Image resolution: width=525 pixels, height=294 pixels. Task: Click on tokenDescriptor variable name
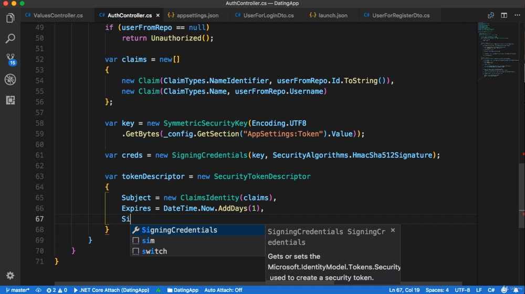[153, 177]
